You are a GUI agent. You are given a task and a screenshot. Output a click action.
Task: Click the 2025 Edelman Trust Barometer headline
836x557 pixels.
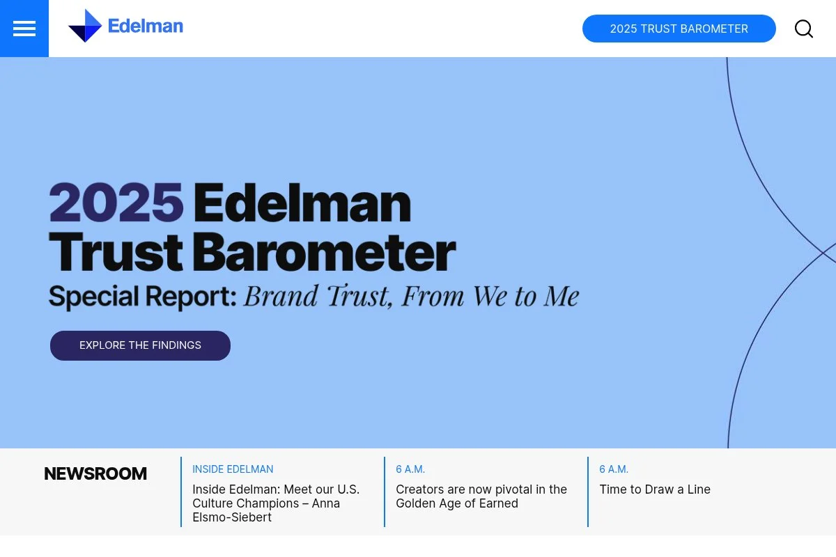pyautogui.click(x=251, y=226)
